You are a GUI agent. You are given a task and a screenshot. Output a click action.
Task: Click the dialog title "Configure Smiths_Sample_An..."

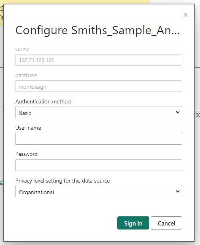tap(97, 30)
